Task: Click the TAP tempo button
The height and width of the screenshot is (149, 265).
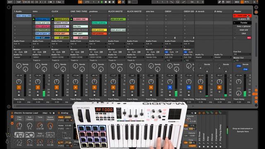Action: coord(18,2)
